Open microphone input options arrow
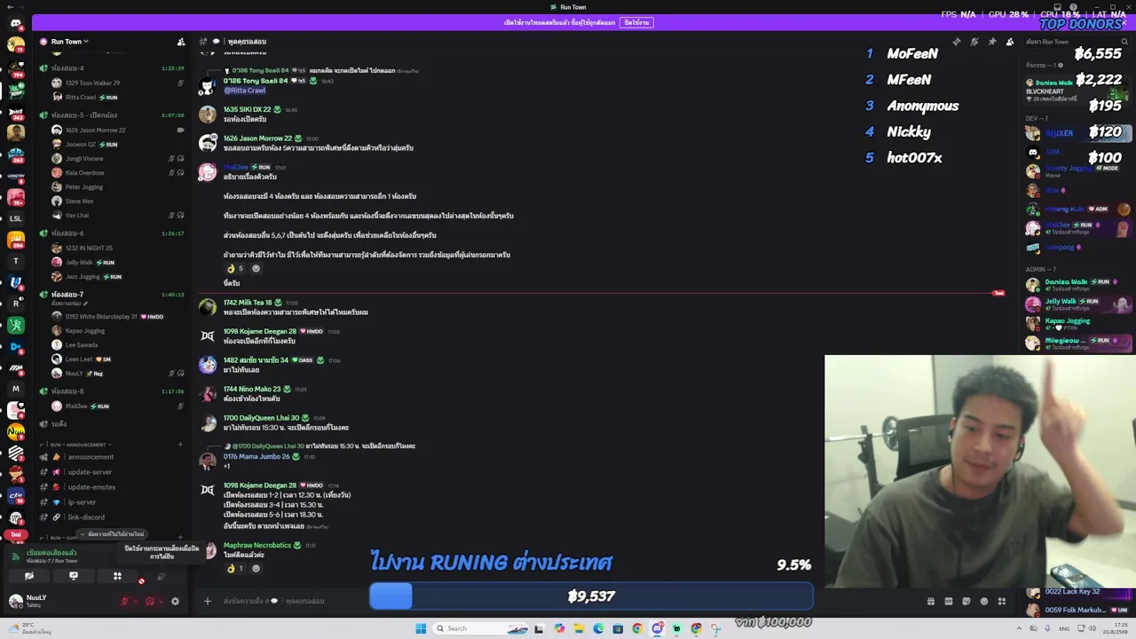The width and height of the screenshot is (1136, 639). click(135, 601)
